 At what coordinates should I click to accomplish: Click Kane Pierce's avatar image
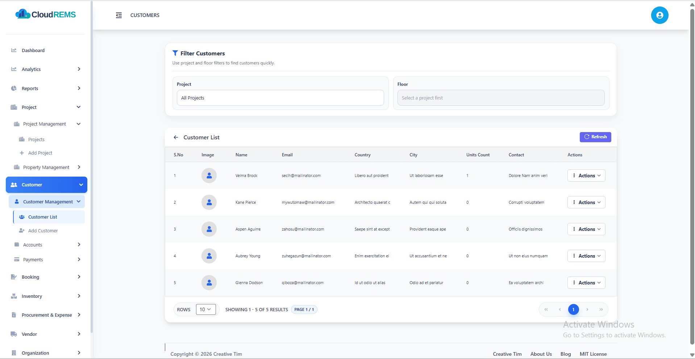(209, 202)
